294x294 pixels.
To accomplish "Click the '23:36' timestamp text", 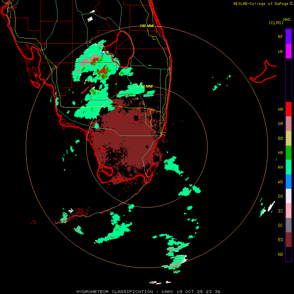I will point(213,292).
